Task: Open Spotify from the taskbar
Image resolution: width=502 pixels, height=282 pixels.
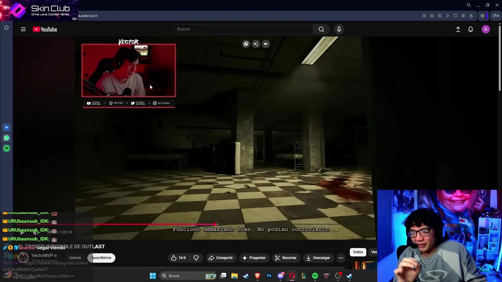Action: (315, 276)
